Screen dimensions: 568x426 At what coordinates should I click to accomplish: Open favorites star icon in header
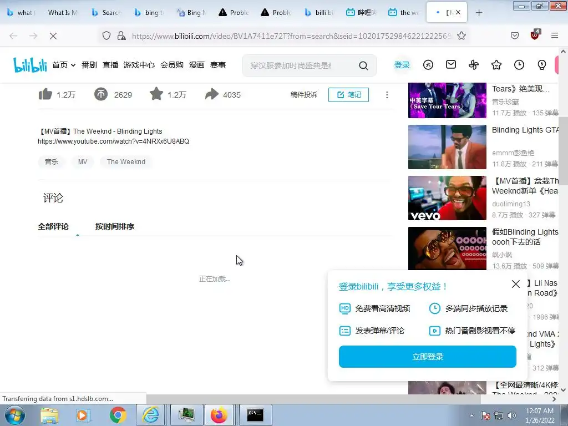click(496, 65)
